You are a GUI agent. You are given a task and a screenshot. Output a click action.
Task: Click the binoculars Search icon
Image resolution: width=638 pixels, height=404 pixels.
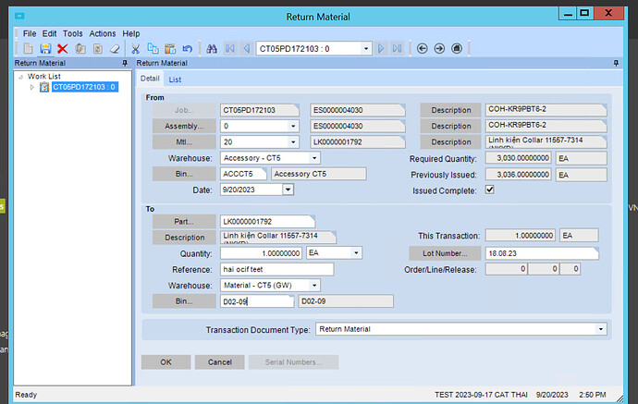[x=212, y=48]
